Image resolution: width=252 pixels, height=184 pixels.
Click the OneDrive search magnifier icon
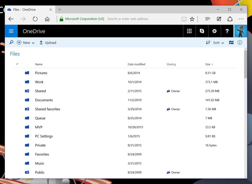(x=11, y=43)
